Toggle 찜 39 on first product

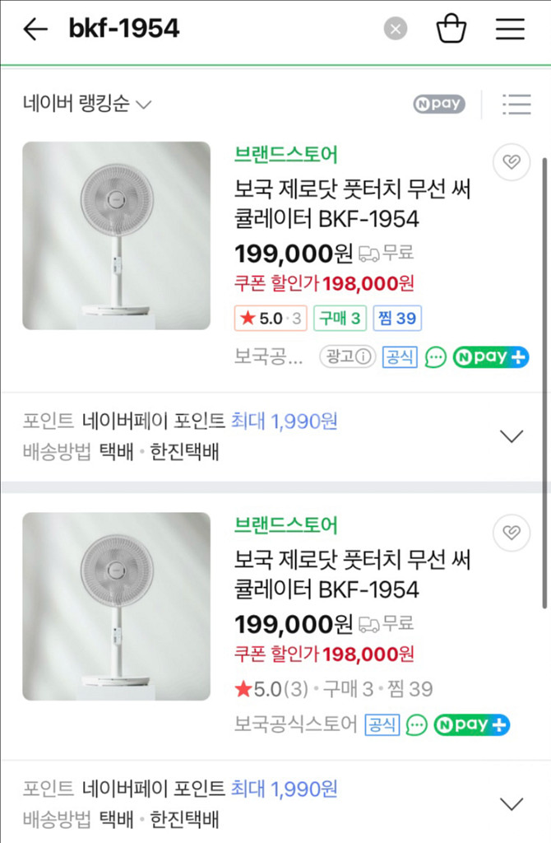(397, 318)
